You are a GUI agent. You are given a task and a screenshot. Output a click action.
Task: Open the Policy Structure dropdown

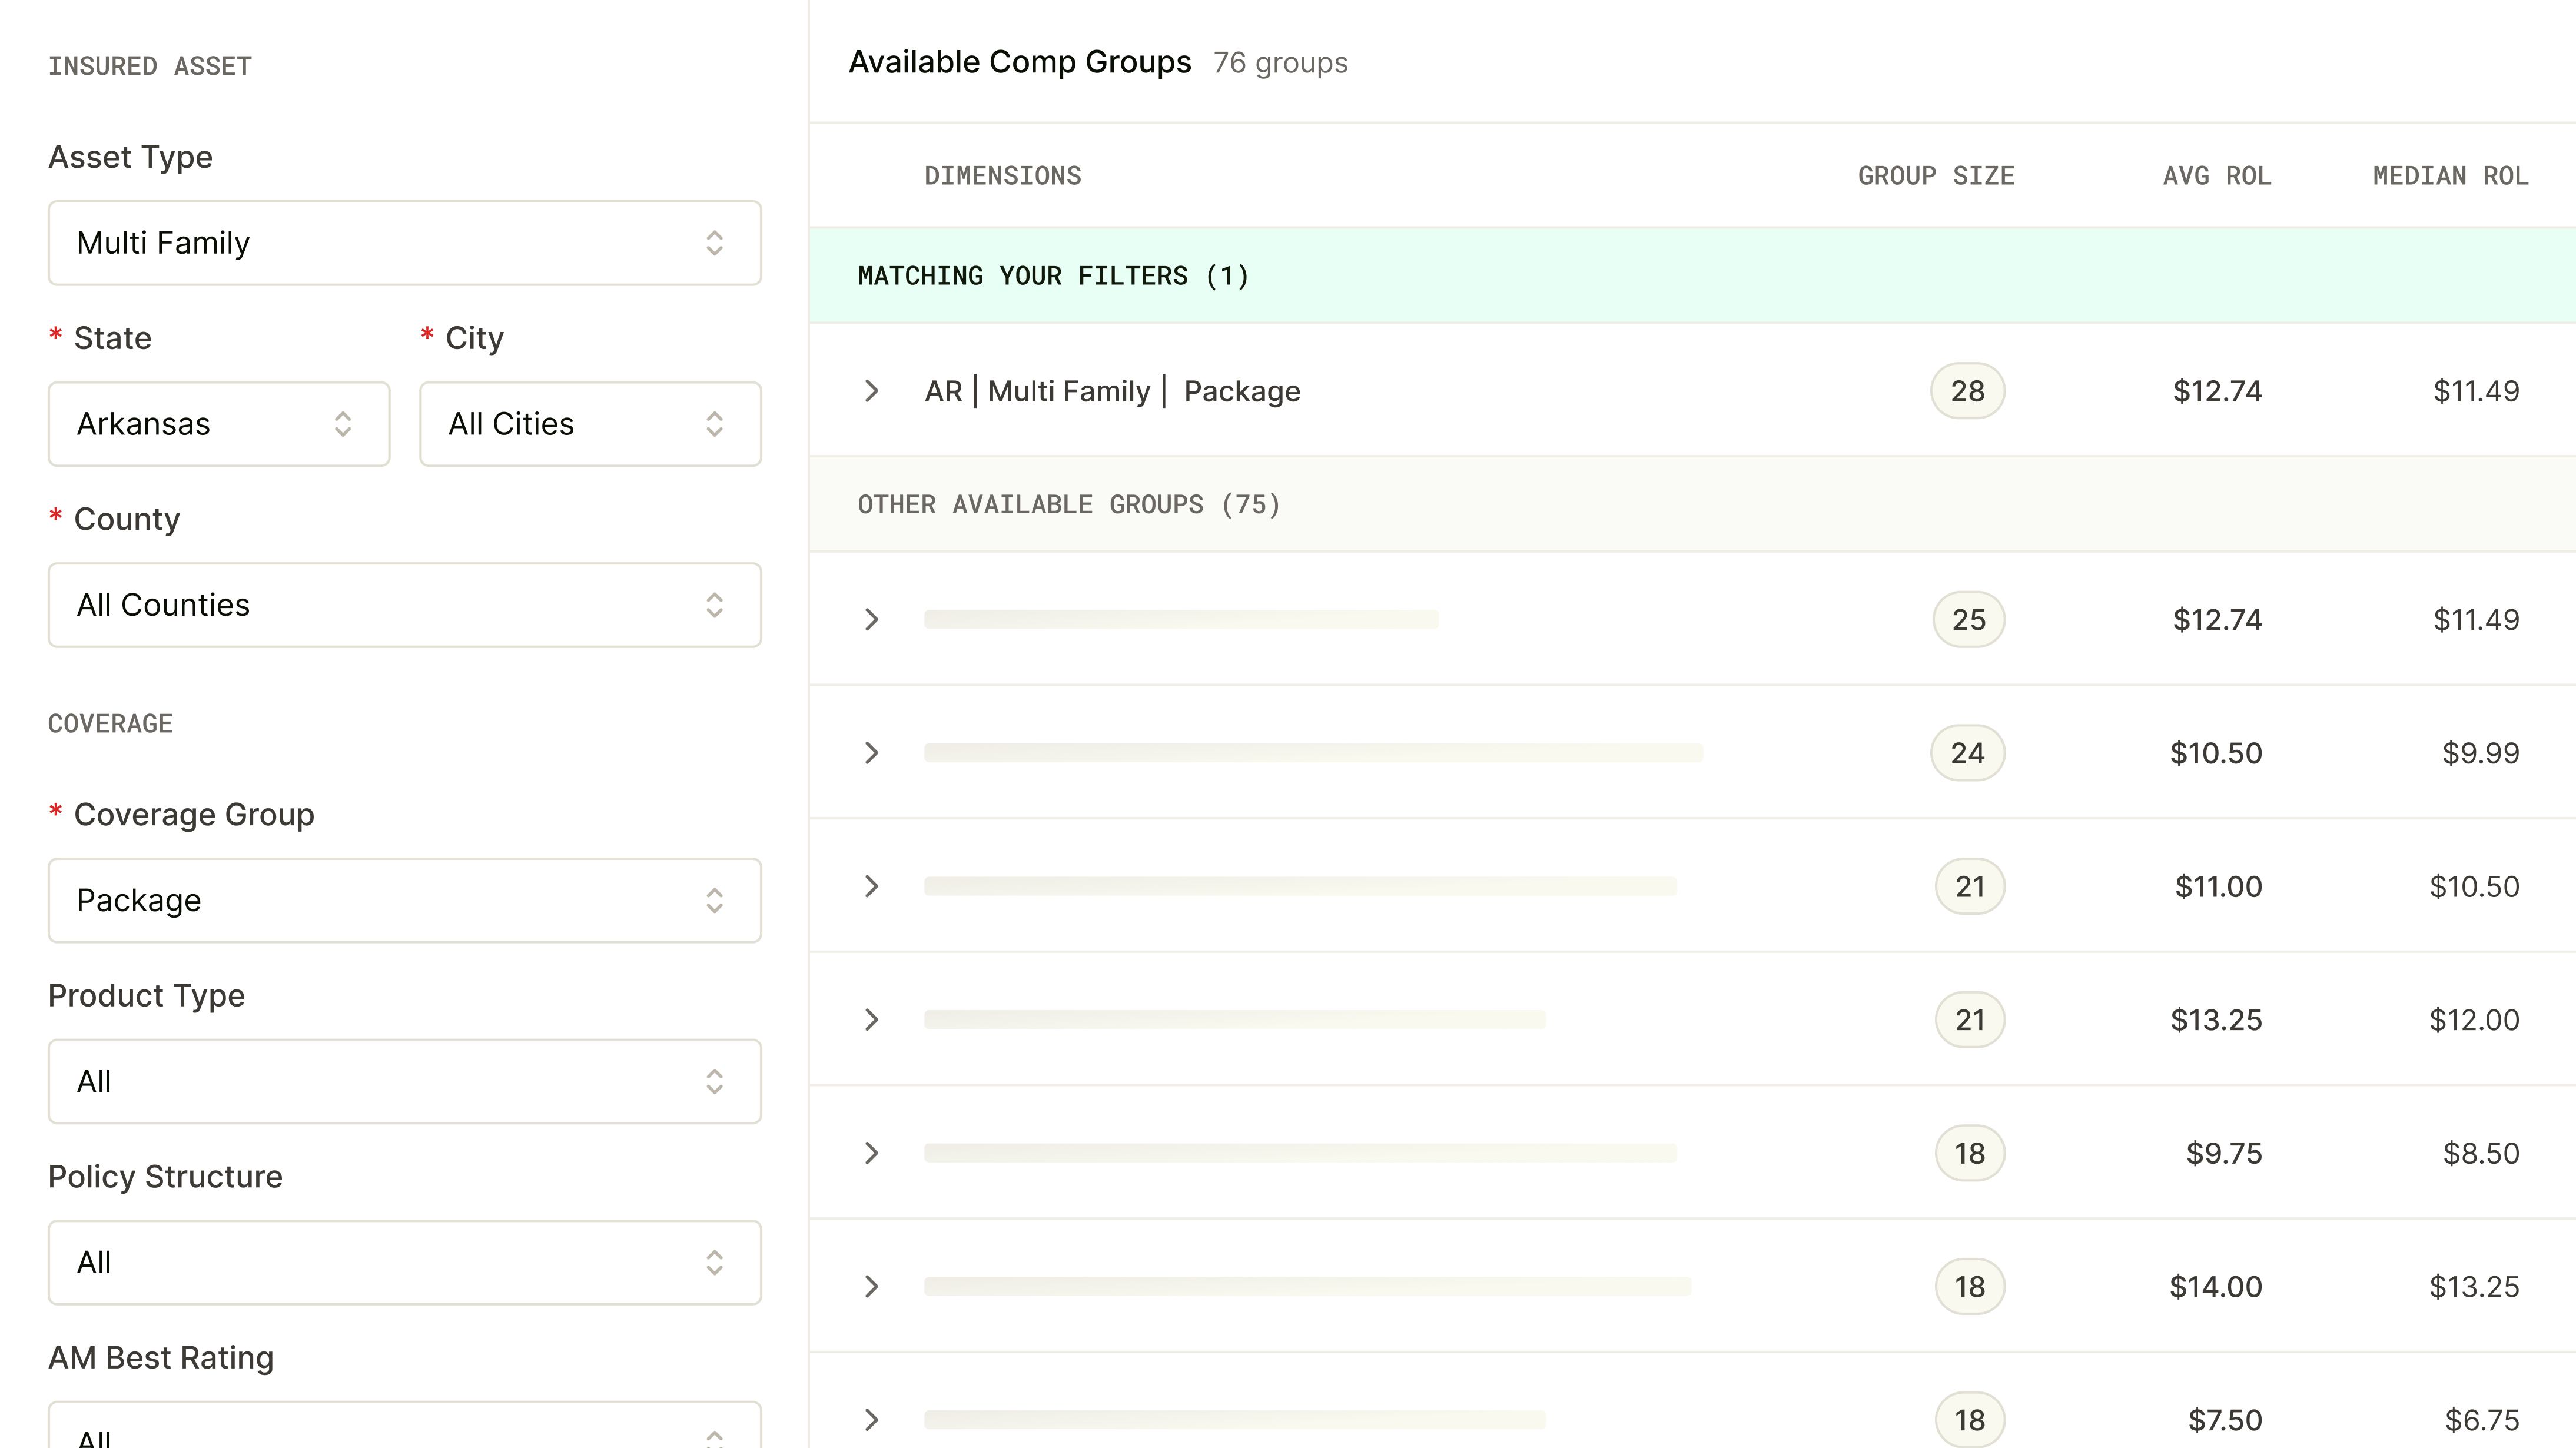[405, 1262]
